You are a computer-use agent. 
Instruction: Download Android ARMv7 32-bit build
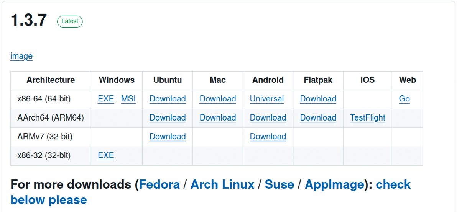point(268,136)
